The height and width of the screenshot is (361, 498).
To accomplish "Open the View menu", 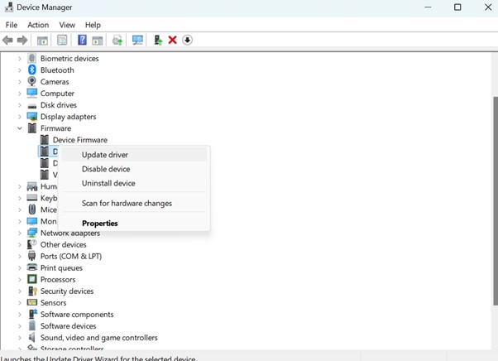I will (67, 25).
